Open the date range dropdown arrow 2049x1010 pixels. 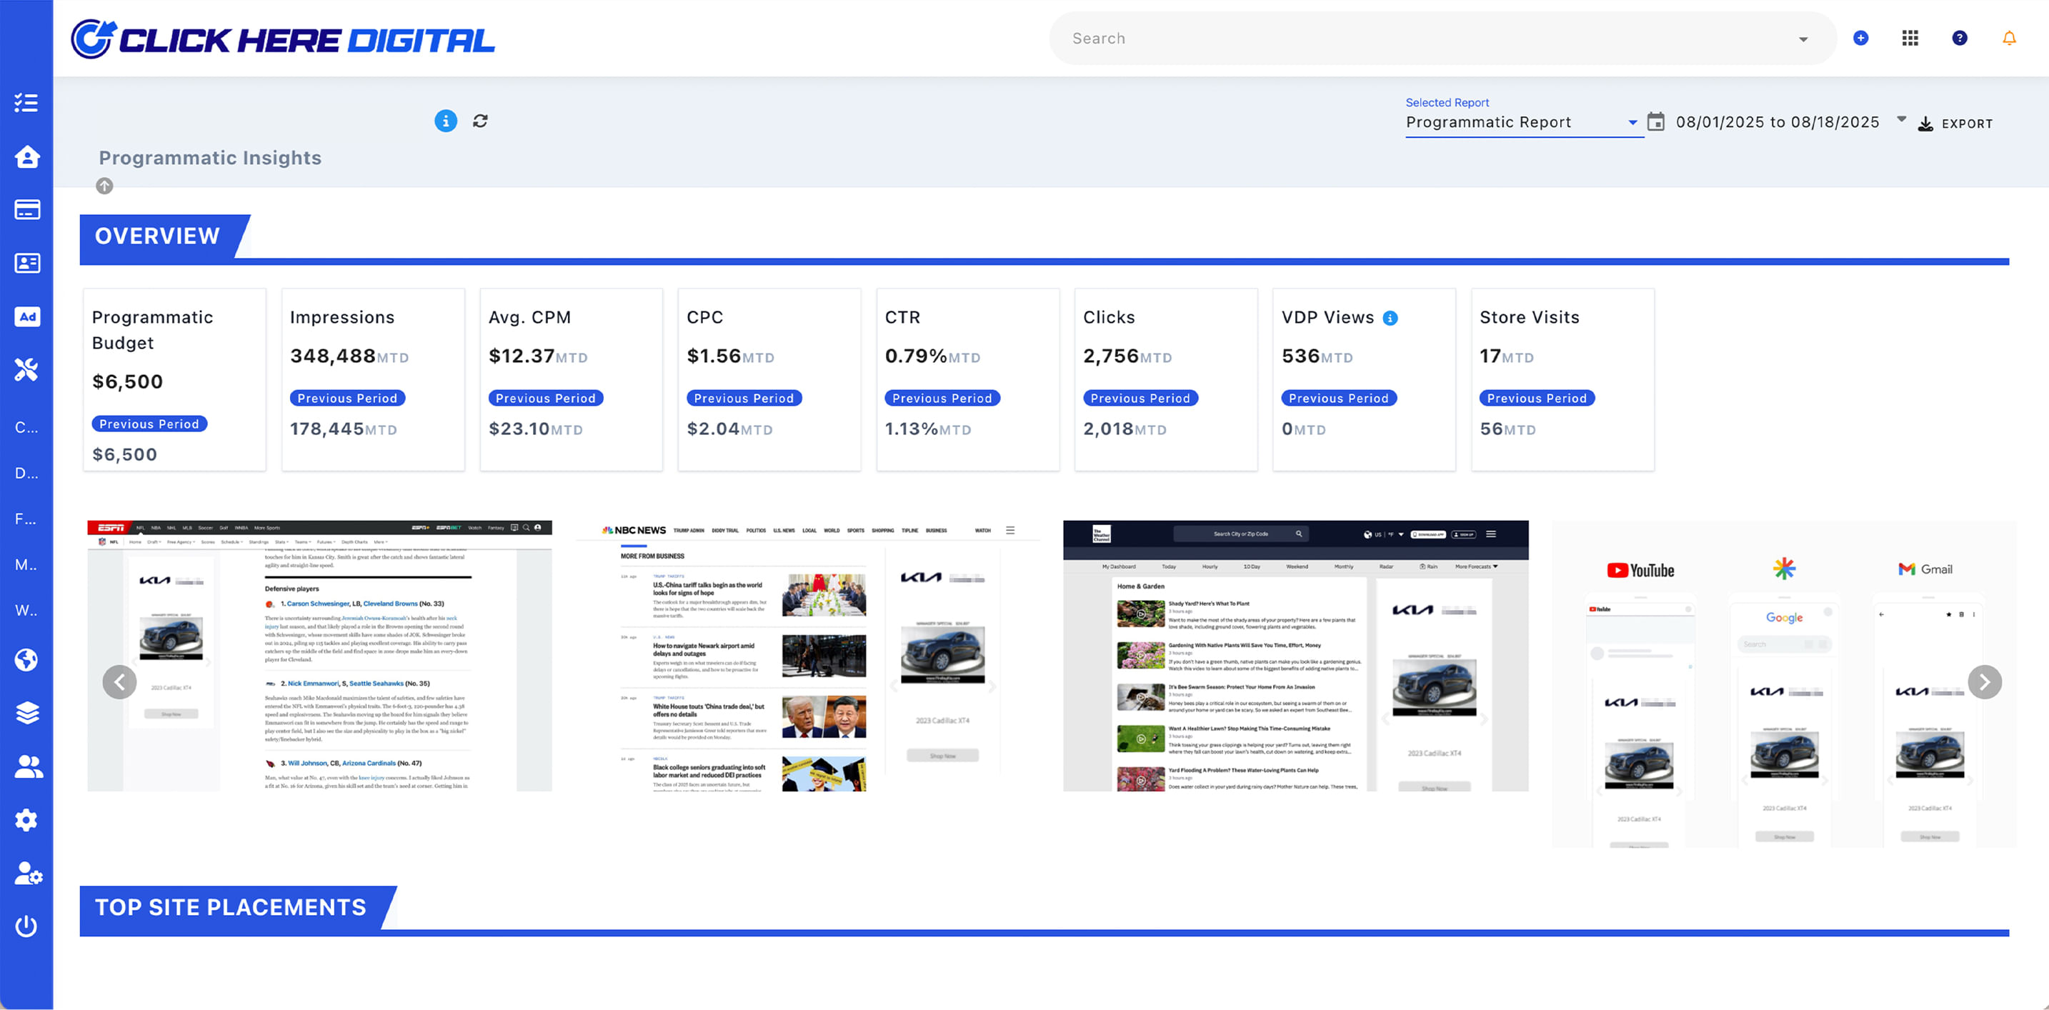point(1901,119)
